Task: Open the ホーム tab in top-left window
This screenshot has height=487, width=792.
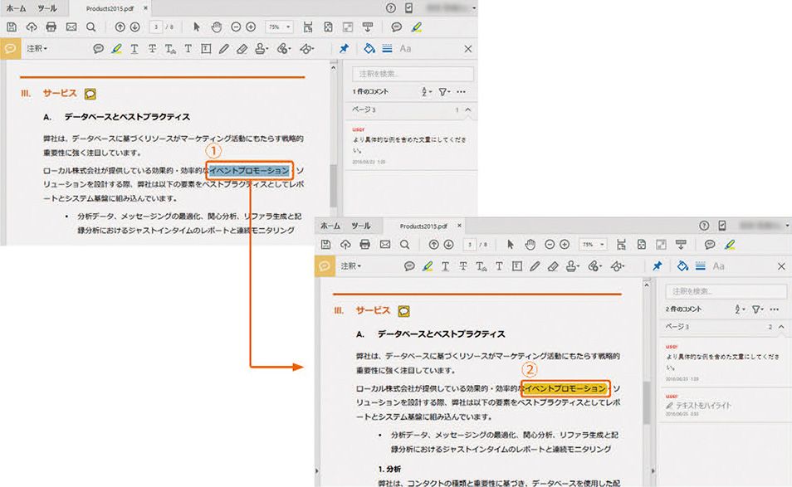Action: 16,8
